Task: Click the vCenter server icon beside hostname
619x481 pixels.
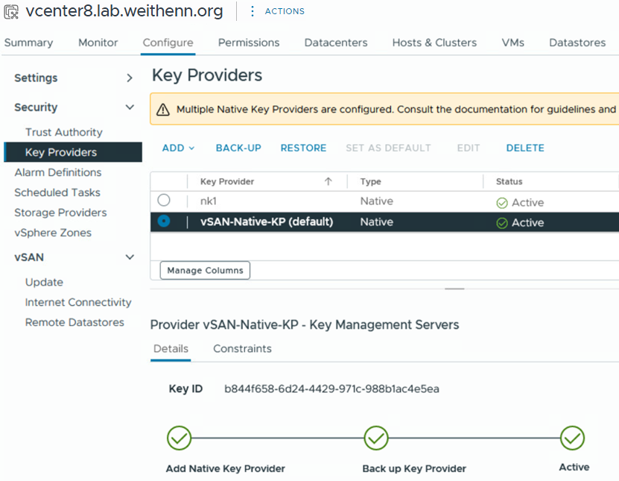Action: [11, 12]
